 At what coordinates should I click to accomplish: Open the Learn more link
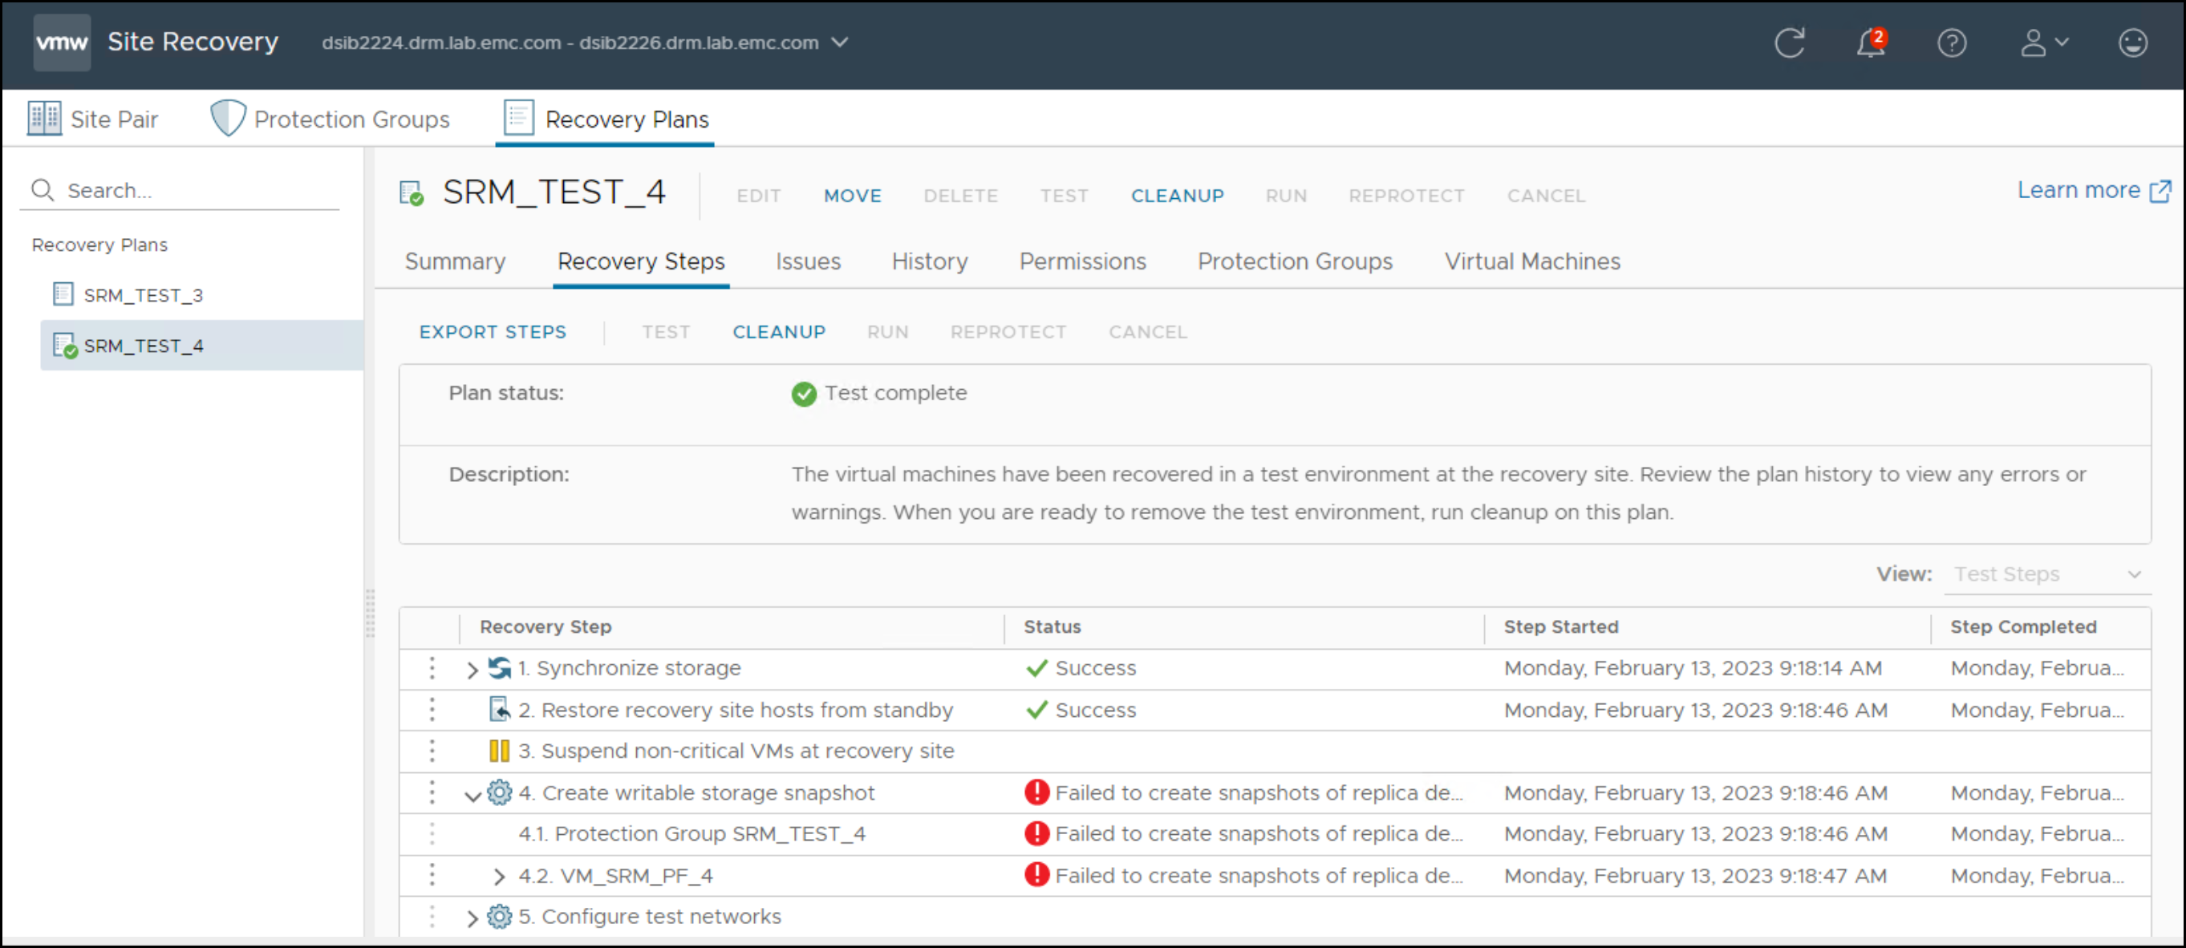tap(2079, 190)
